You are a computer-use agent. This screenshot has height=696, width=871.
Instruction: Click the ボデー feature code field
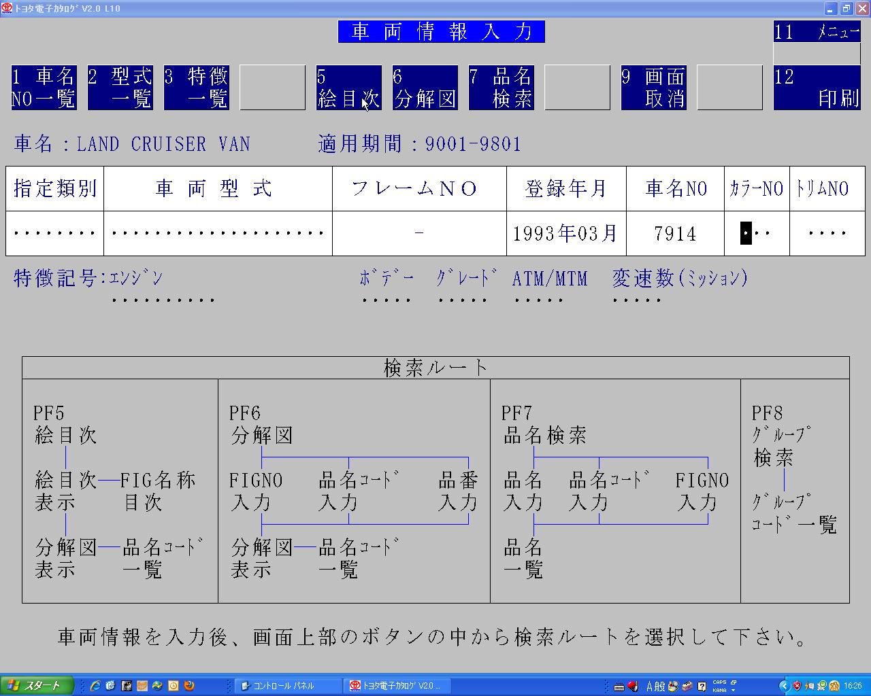tap(387, 300)
